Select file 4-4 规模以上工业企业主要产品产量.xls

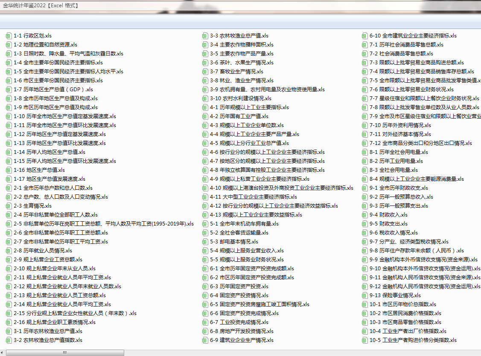[254, 134]
